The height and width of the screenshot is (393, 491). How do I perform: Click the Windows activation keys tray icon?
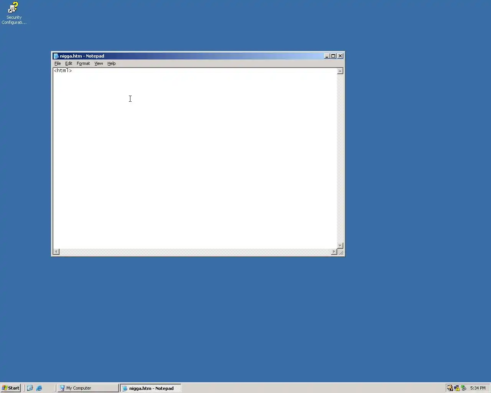[x=450, y=388]
